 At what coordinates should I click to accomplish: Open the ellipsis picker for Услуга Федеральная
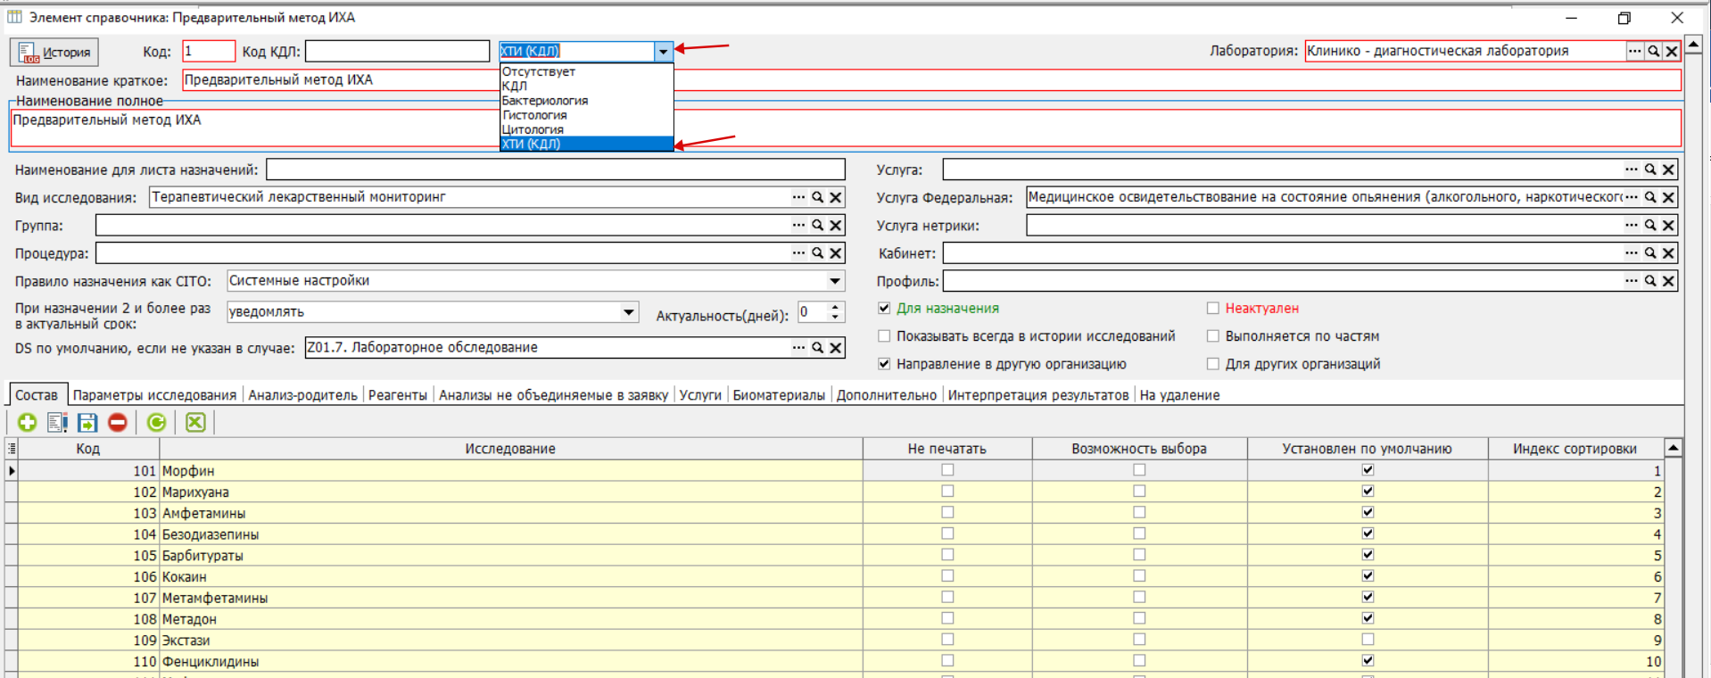pos(1632,197)
